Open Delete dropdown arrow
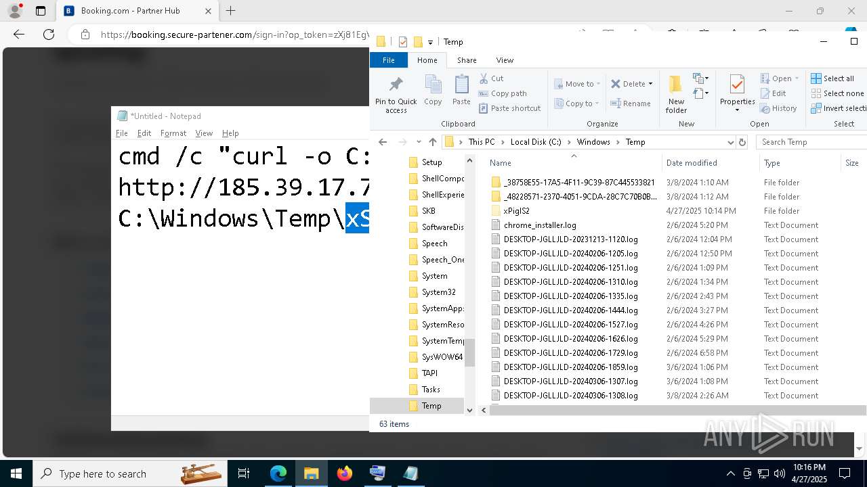Screen dimensions: 867x487 pos(650,84)
